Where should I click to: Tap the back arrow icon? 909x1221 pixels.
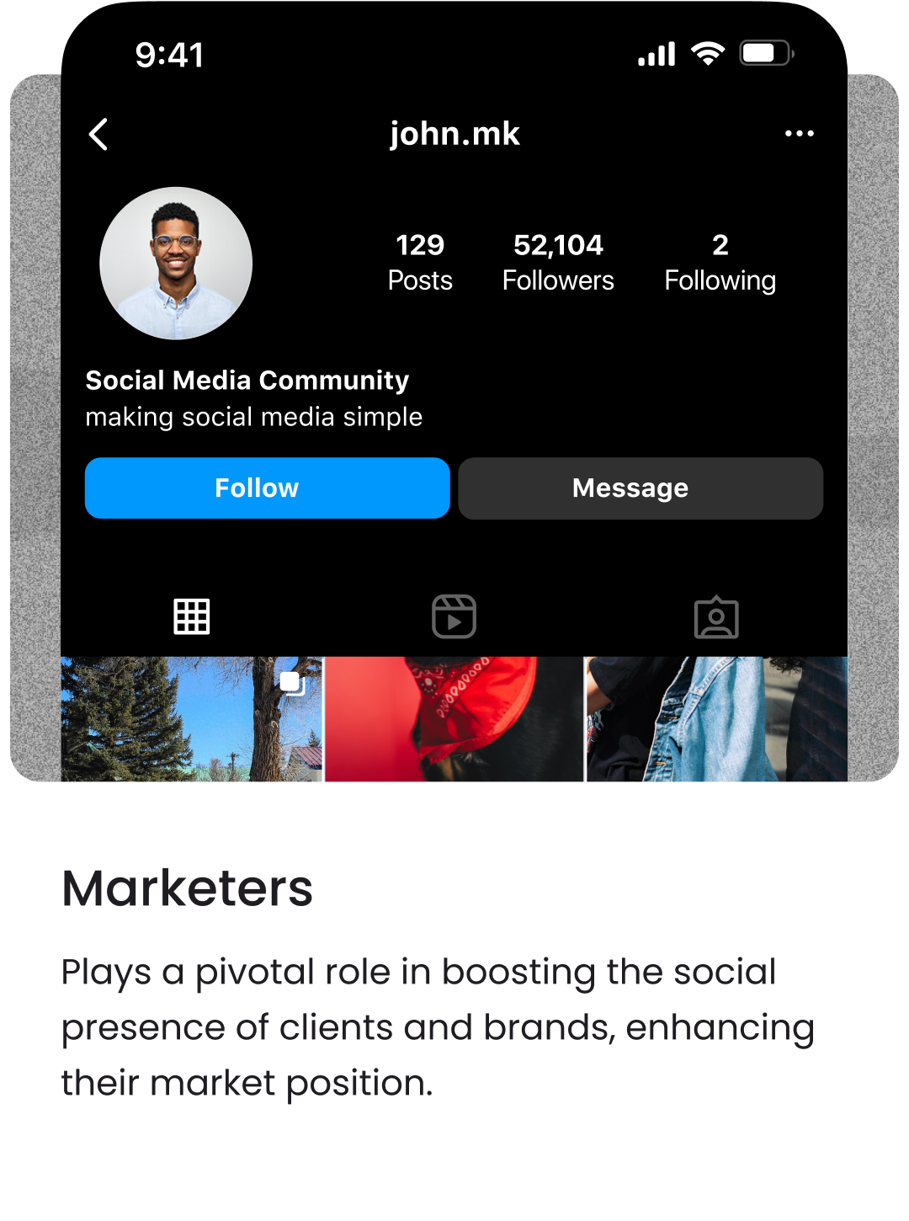tap(98, 134)
